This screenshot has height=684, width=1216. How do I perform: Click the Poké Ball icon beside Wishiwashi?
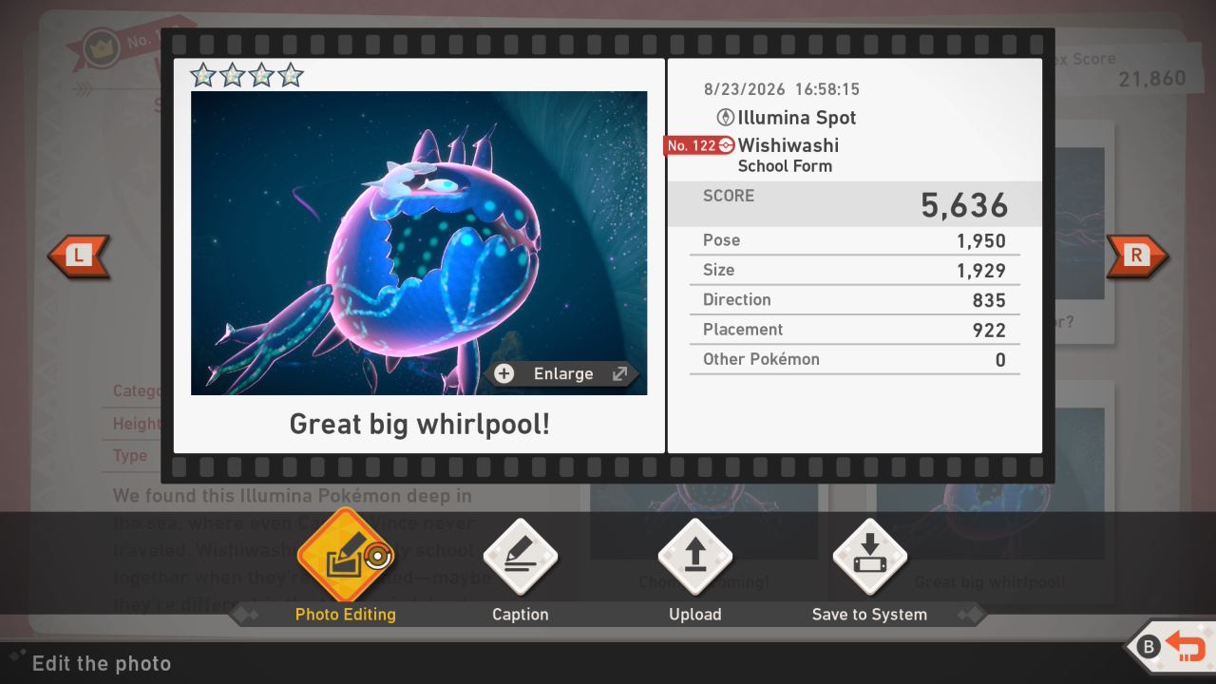pyautogui.click(x=726, y=145)
